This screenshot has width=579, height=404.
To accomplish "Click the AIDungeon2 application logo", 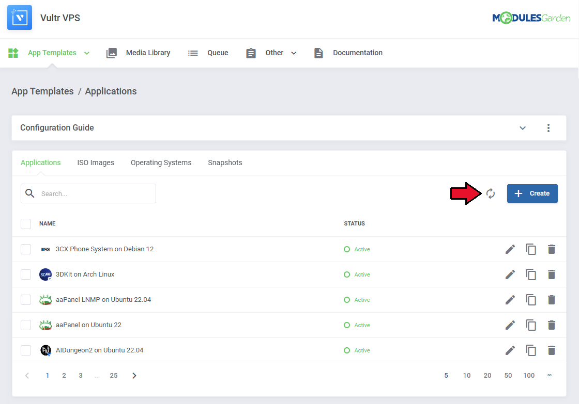I will [x=45, y=350].
